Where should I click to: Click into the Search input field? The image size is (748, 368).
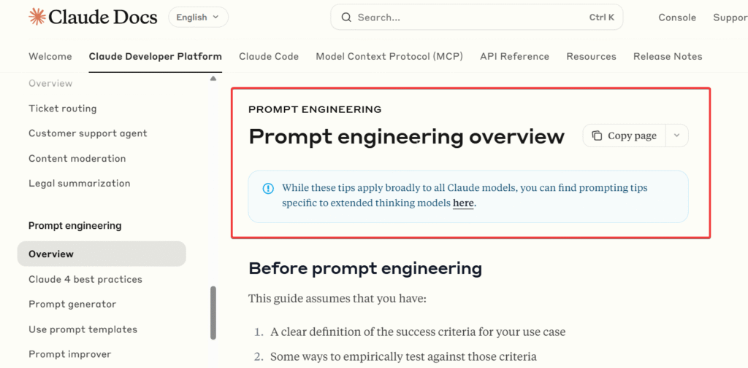[x=467, y=17]
